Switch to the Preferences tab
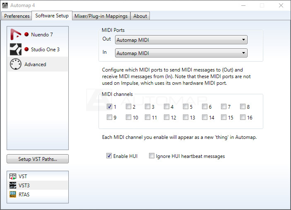291x210 pixels. 17,16
